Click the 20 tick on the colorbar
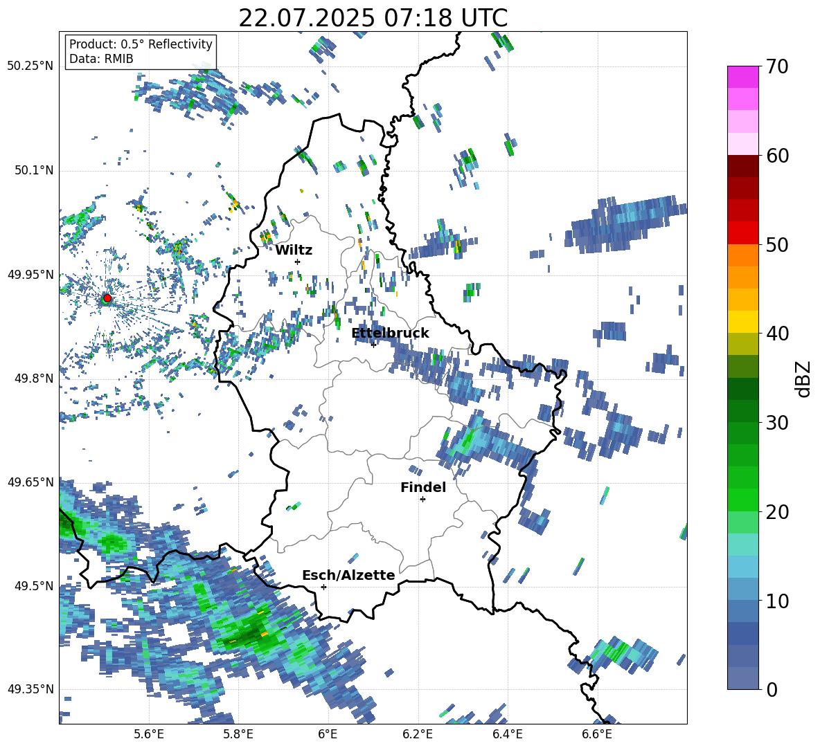Screen dimensions: 820x748 pos(777,512)
